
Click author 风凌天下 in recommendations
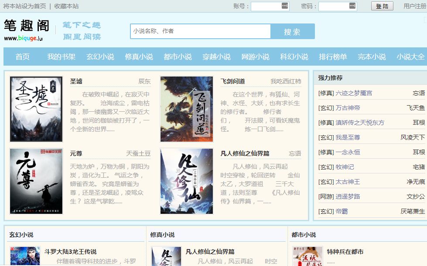[x=413, y=137]
